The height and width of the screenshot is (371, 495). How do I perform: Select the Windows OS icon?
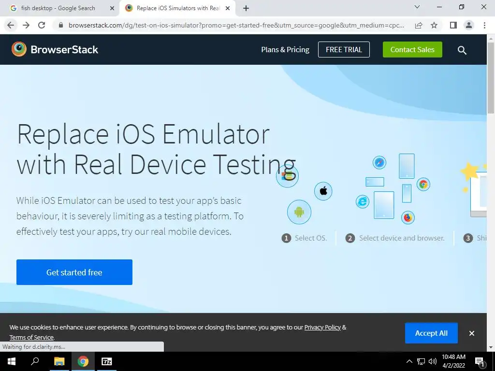[x=287, y=176]
